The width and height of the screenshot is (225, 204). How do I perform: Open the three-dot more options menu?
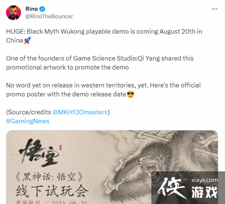(x=214, y=9)
